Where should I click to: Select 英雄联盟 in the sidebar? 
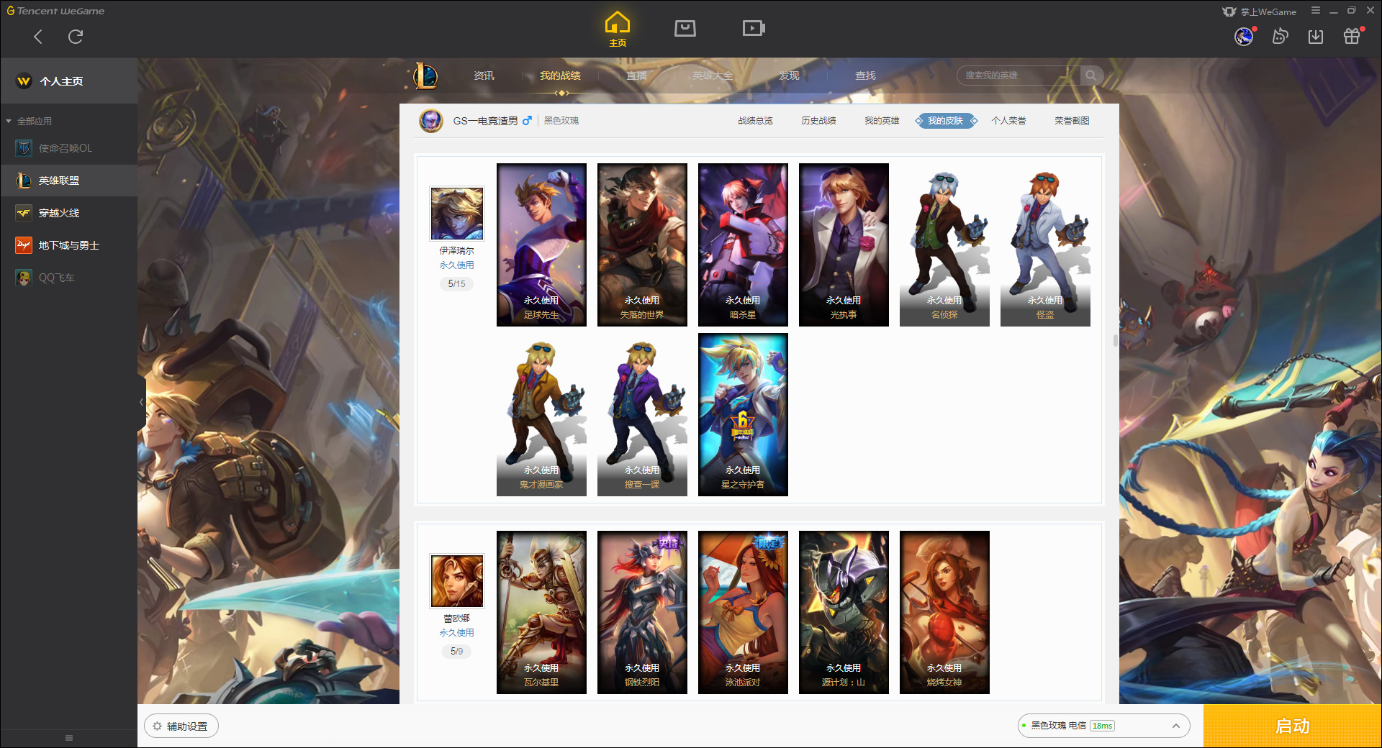pos(68,181)
